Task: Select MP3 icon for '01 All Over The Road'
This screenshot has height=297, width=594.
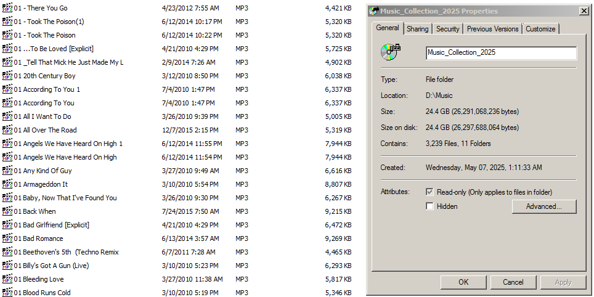Action: (x=7, y=130)
